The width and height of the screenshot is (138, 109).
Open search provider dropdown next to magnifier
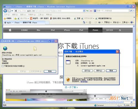[133, 11]
